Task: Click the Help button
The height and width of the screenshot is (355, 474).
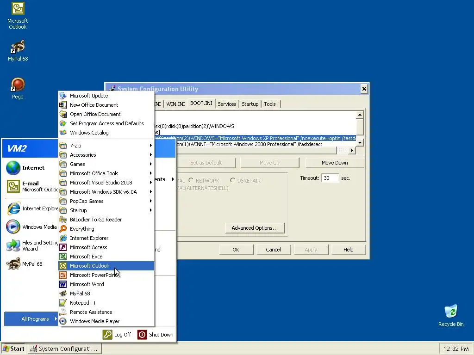Action: pyautogui.click(x=348, y=250)
